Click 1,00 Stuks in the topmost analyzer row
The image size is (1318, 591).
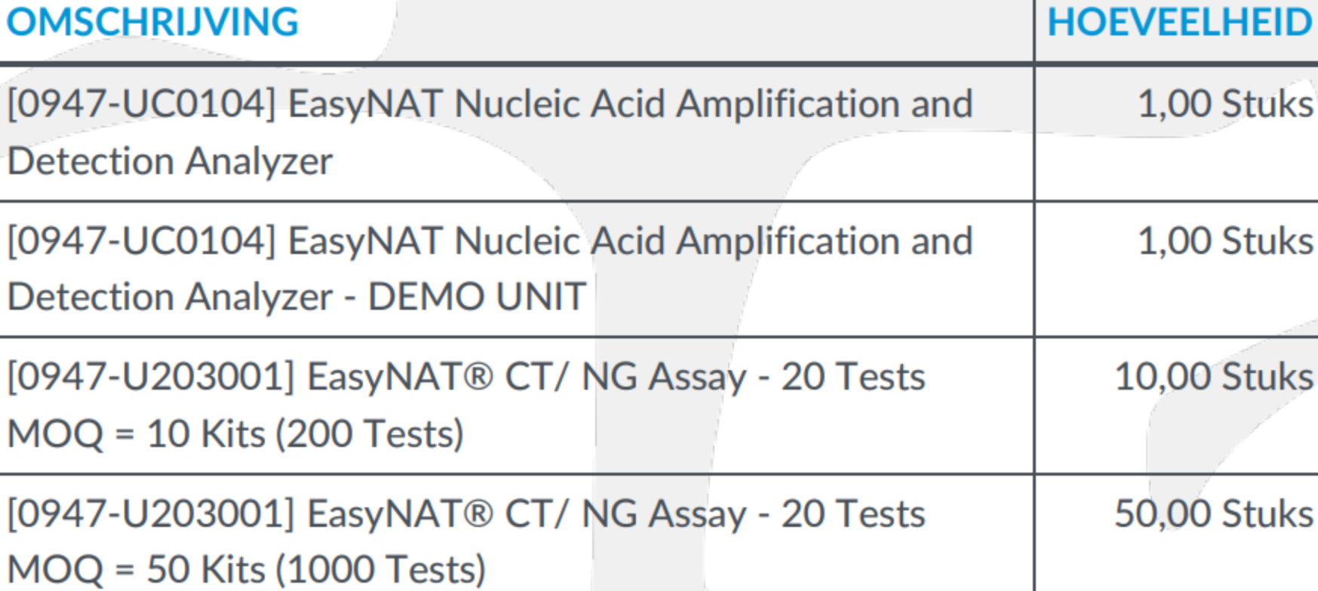(1225, 103)
